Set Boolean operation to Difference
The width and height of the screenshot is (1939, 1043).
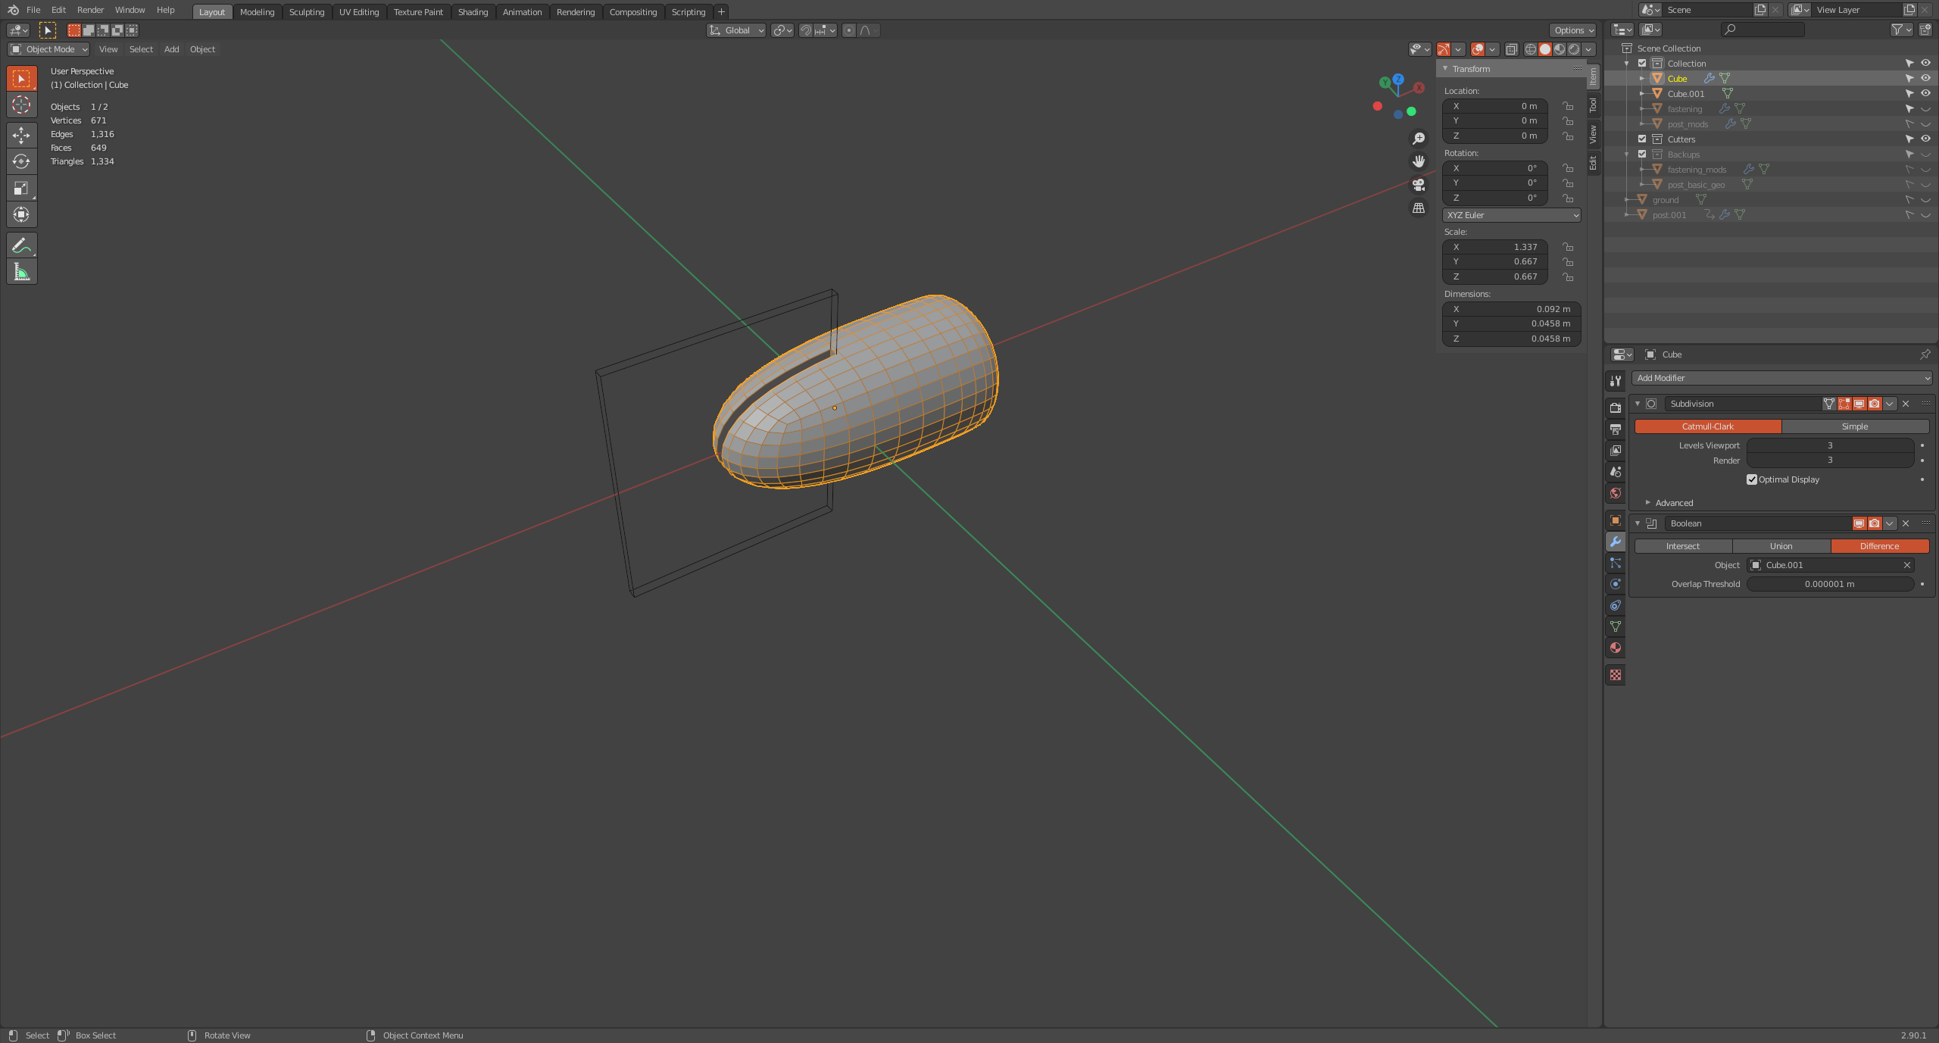coord(1880,546)
